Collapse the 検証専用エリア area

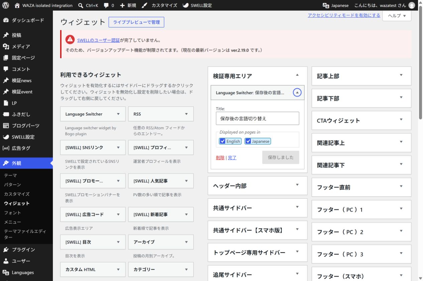[297, 75]
